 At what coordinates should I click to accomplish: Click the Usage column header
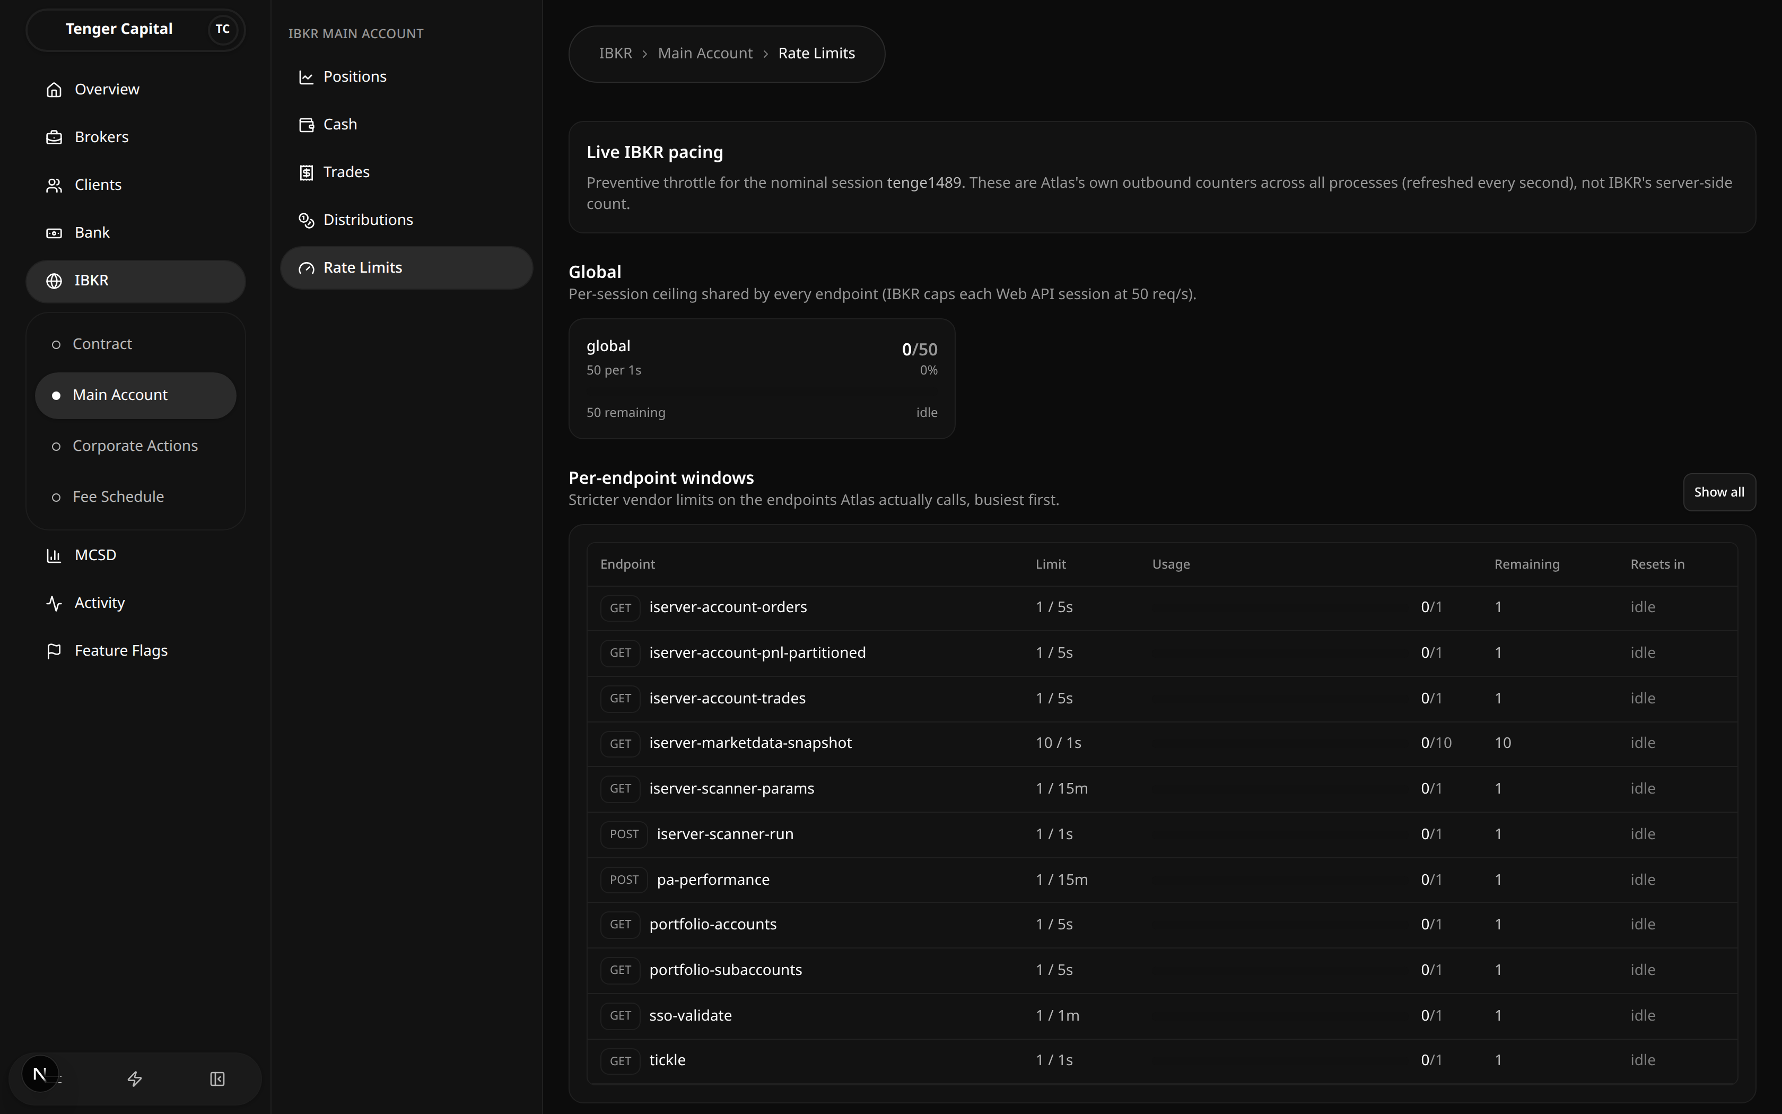(1171, 564)
